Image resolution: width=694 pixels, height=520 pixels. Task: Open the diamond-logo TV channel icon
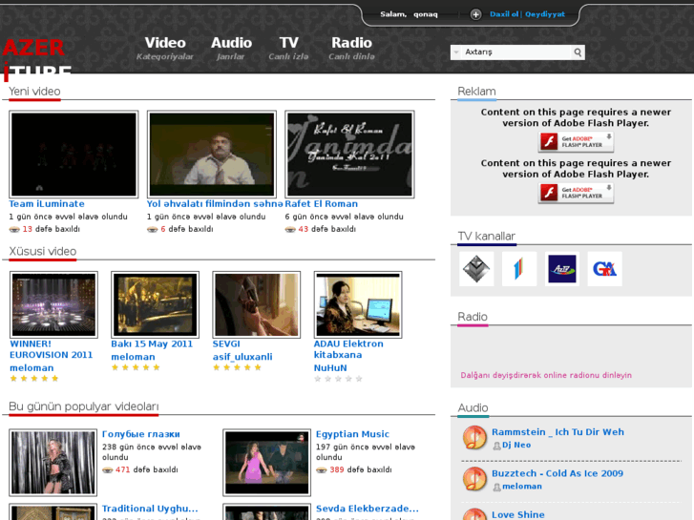(476, 269)
